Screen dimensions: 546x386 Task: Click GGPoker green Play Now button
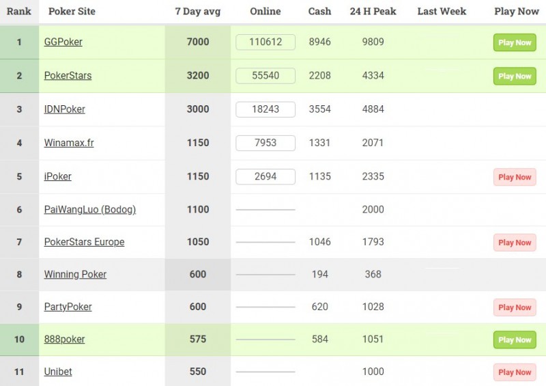tap(515, 42)
